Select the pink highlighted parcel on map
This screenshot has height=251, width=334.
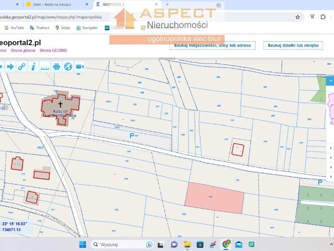[214, 197]
